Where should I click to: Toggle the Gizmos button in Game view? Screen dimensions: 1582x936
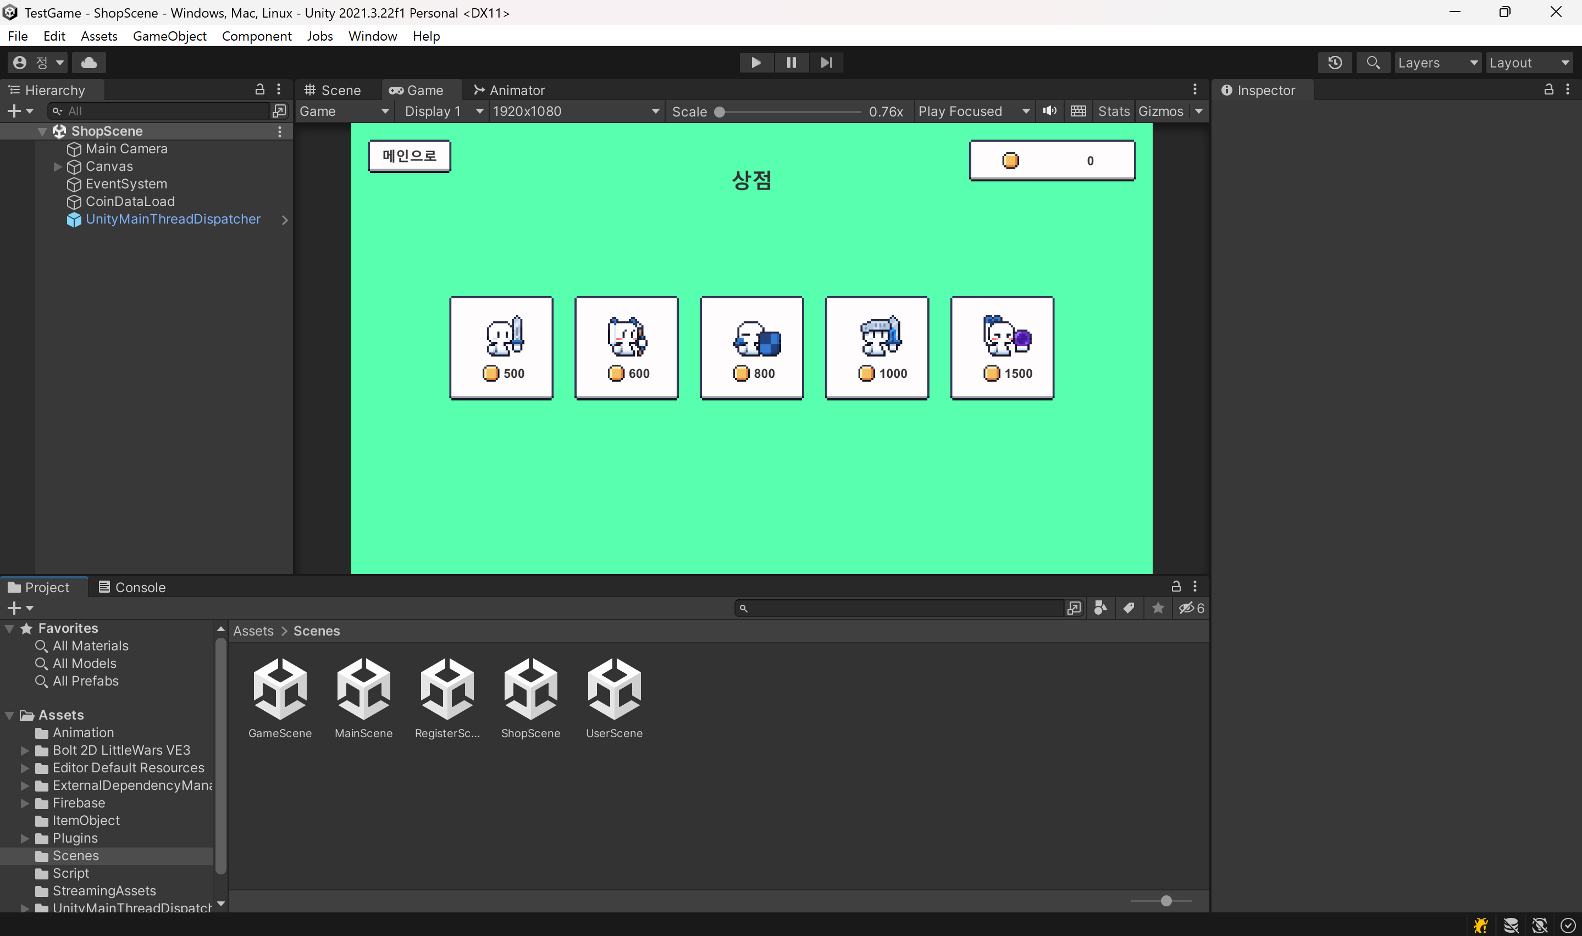[1160, 111]
